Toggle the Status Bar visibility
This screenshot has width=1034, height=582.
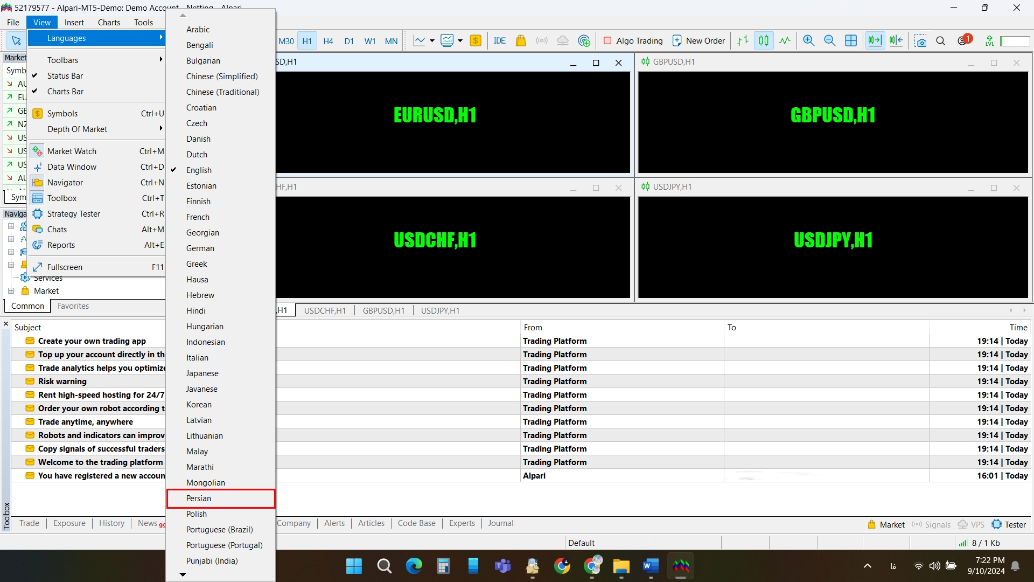click(65, 75)
